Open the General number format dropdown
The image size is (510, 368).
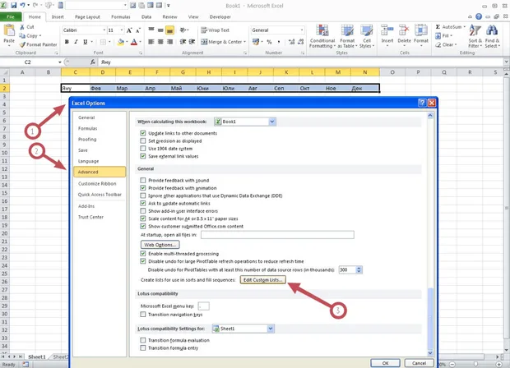[x=302, y=30]
